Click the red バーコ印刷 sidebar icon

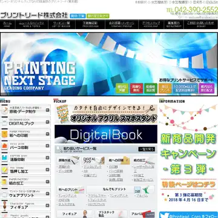[x=4, y=146]
